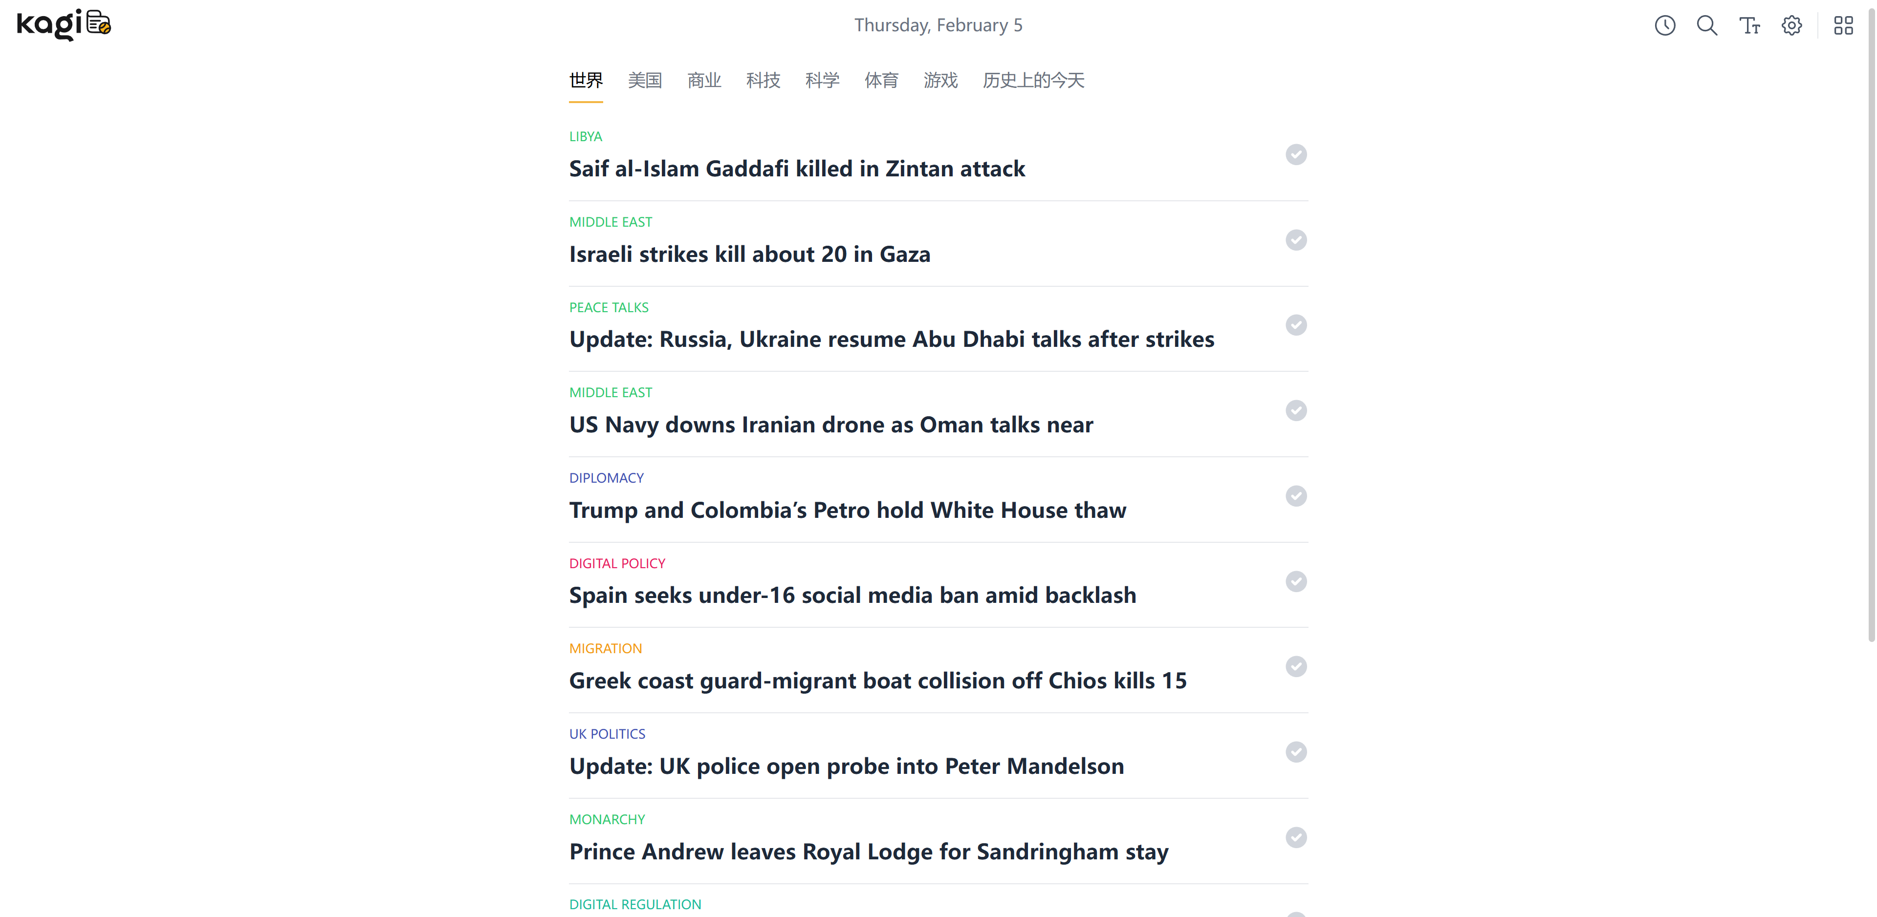The image size is (1877, 917).
Task: Mark Spain social media ban story read
Action: (1295, 581)
